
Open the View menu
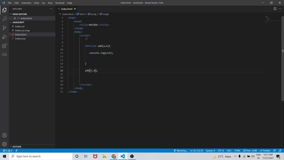(x=36, y=3)
